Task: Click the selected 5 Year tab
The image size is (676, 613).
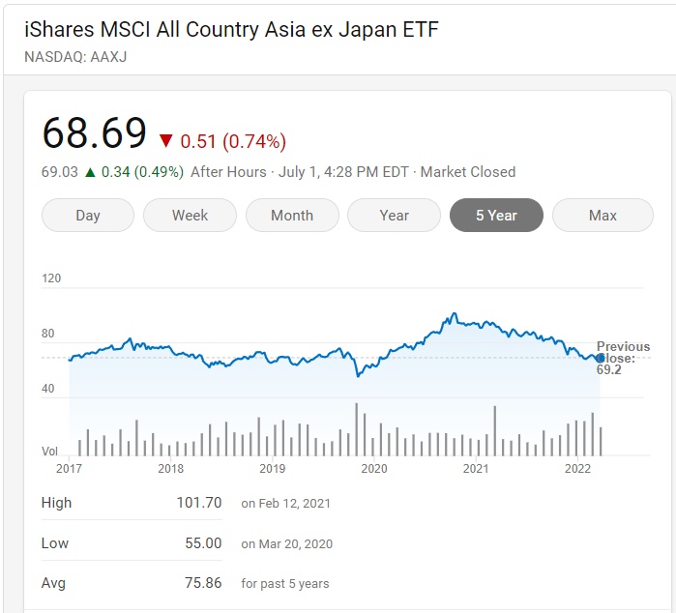Action: tap(496, 216)
